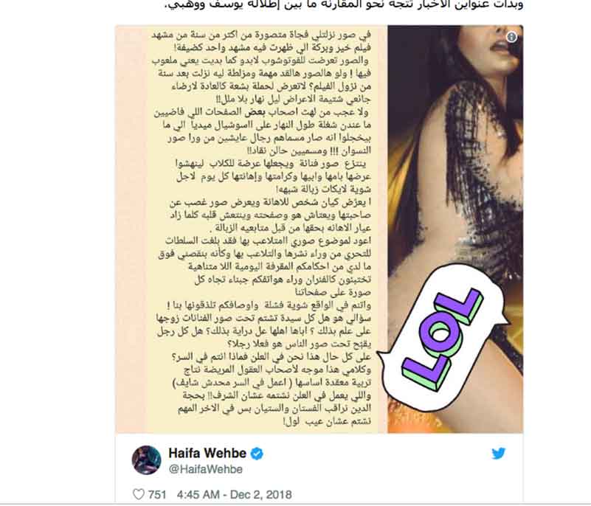Click the last note line ending with لول
The height and width of the screenshot is (506, 591).
(x=327, y=421)
